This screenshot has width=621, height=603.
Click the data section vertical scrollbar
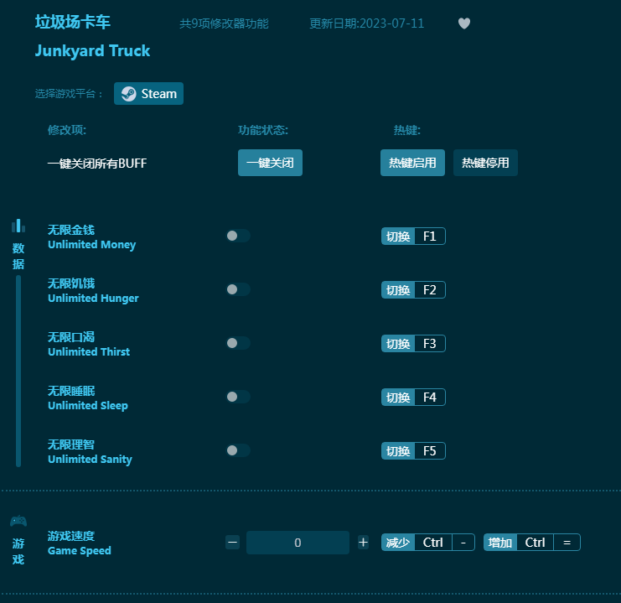click(18, 371)
